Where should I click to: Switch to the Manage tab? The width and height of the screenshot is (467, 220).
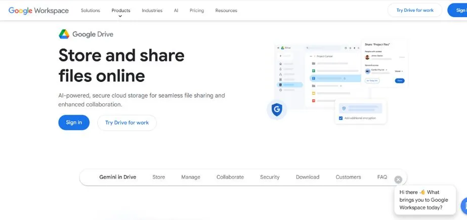191,177
